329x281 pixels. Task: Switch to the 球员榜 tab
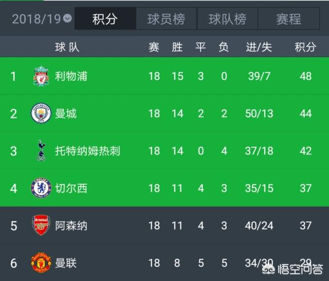click(166, 19)
